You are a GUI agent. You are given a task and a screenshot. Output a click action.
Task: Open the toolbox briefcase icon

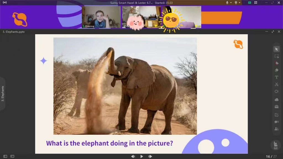tap(276, 107)
